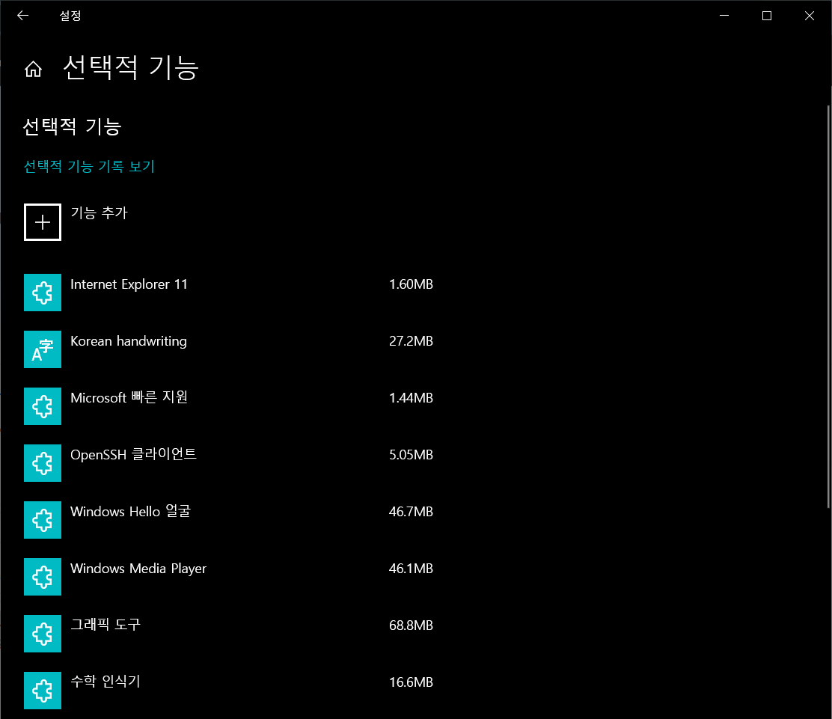Viewport: 832px width, 719px height.
Task: Select the Microsoft 빠른 지원 feature name
Action: click(x=129, y=397)
